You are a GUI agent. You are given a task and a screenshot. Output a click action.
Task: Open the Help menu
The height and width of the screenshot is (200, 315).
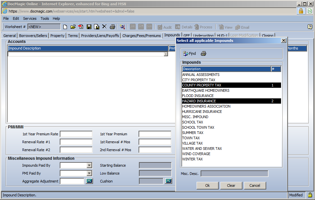56,18
